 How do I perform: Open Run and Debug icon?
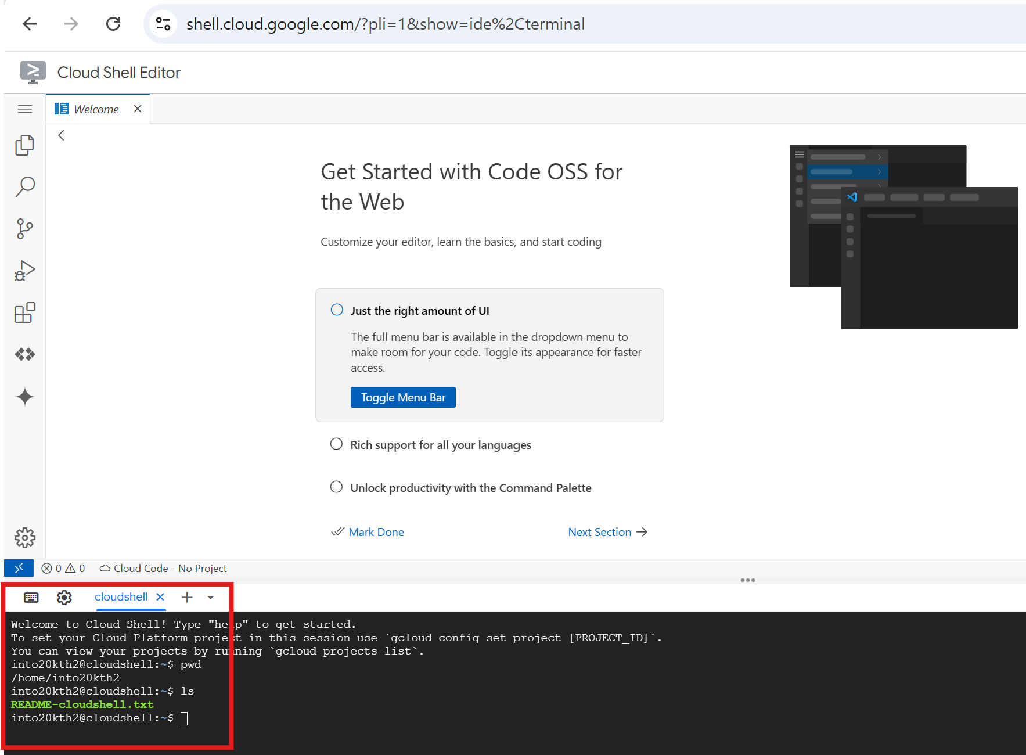(x=25, y=271)
